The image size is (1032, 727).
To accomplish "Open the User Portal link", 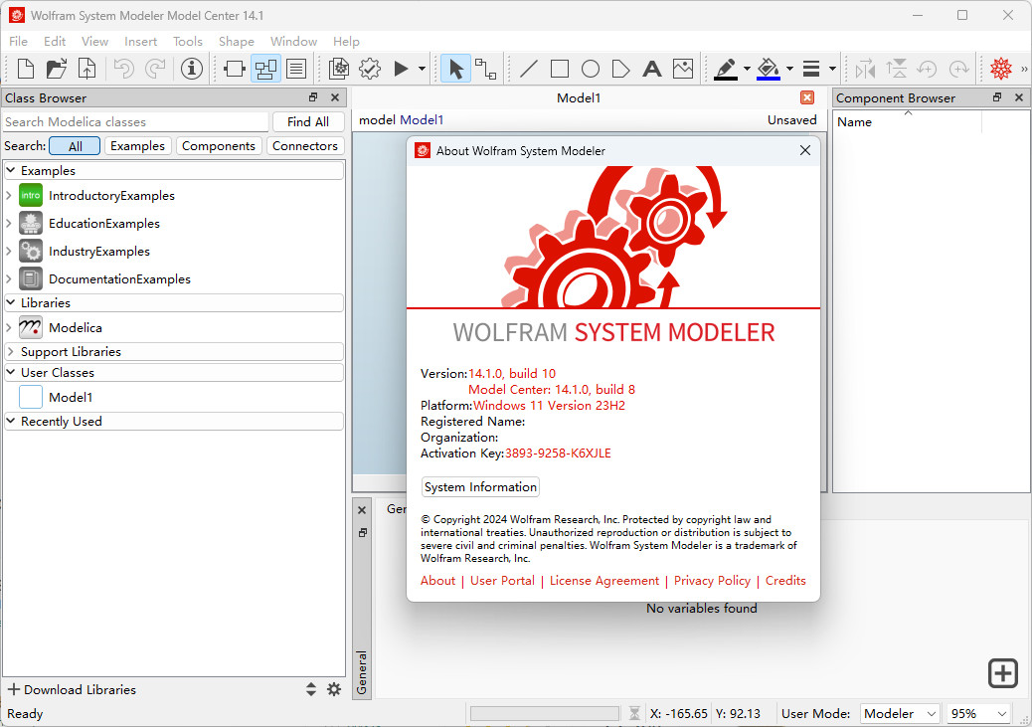I will coord(502,581).
